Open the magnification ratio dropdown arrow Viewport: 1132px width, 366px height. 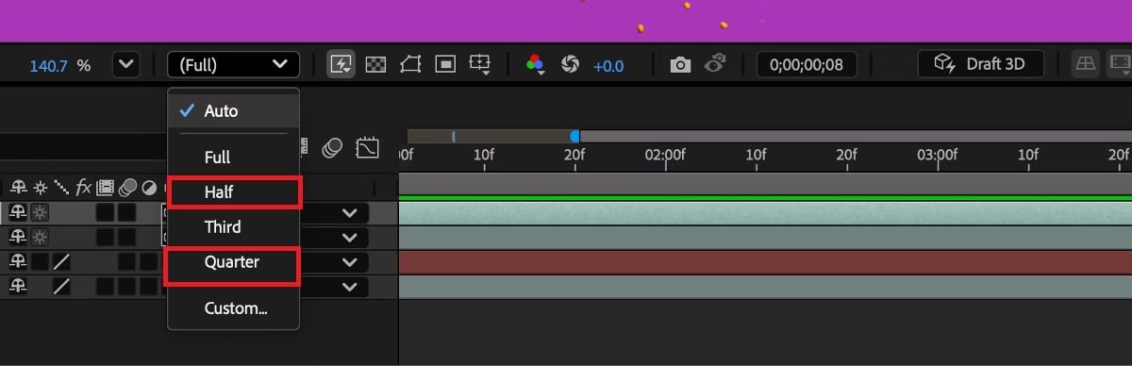[x=125, y=65]
